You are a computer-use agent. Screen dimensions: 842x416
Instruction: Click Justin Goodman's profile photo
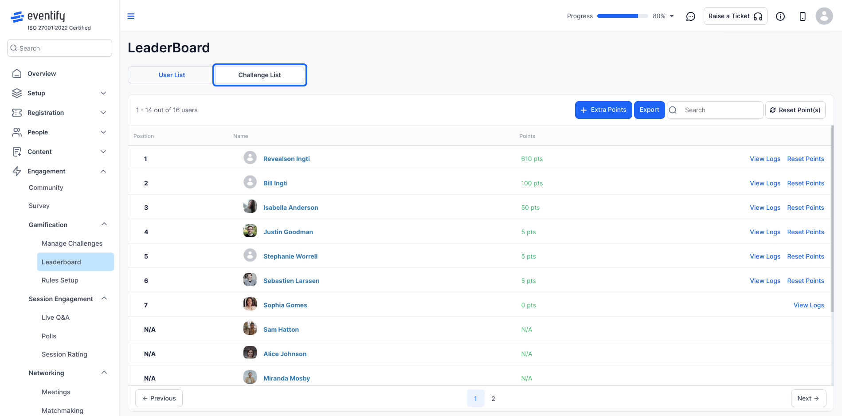tap(250, 231)
